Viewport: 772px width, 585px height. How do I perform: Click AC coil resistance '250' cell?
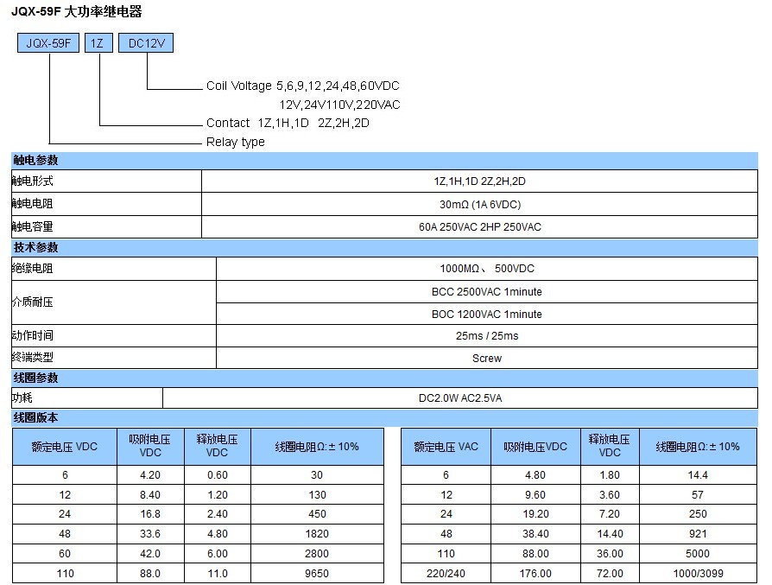pyautogui.click(x=698, y=514)
